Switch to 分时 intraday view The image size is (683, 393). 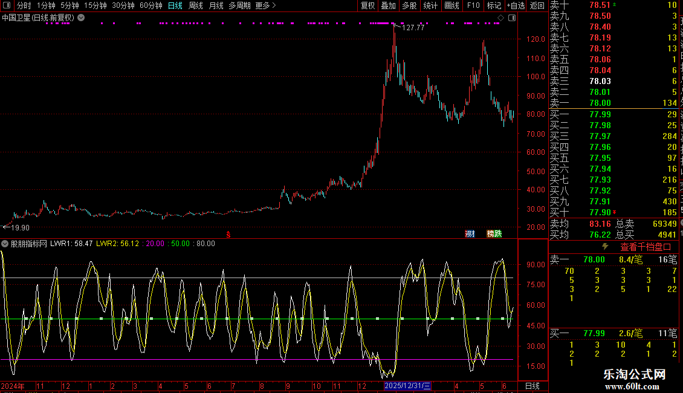point(24,5)
